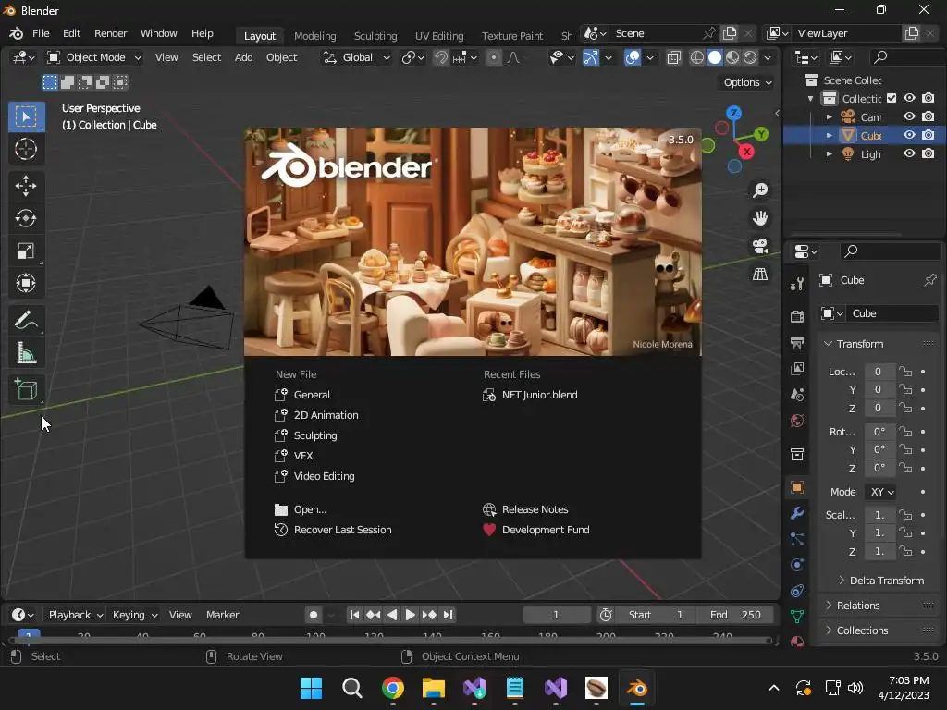Click the Scale X value field

[879, 515]
